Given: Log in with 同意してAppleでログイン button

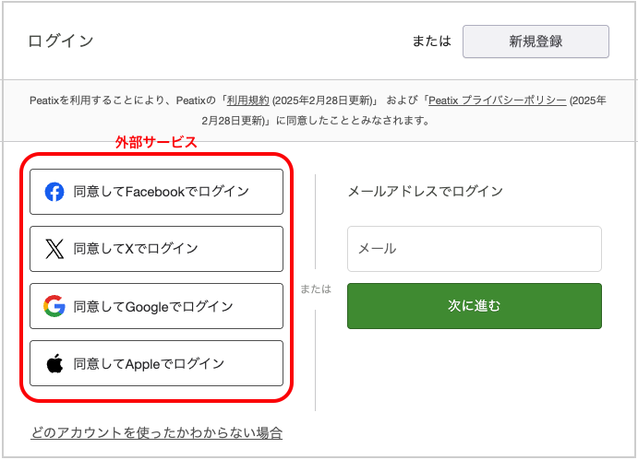Looking at the screenshot, I should click(x=156, y=363).
